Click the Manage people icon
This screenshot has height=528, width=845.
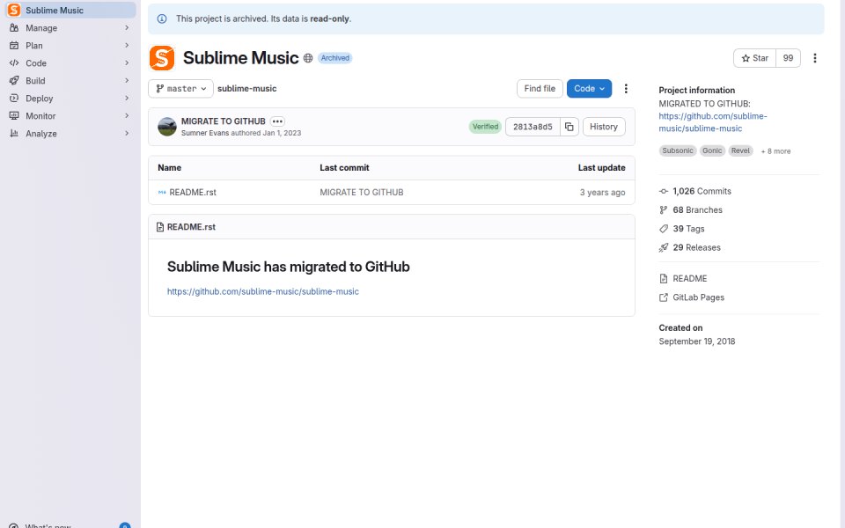pos(14,28)
